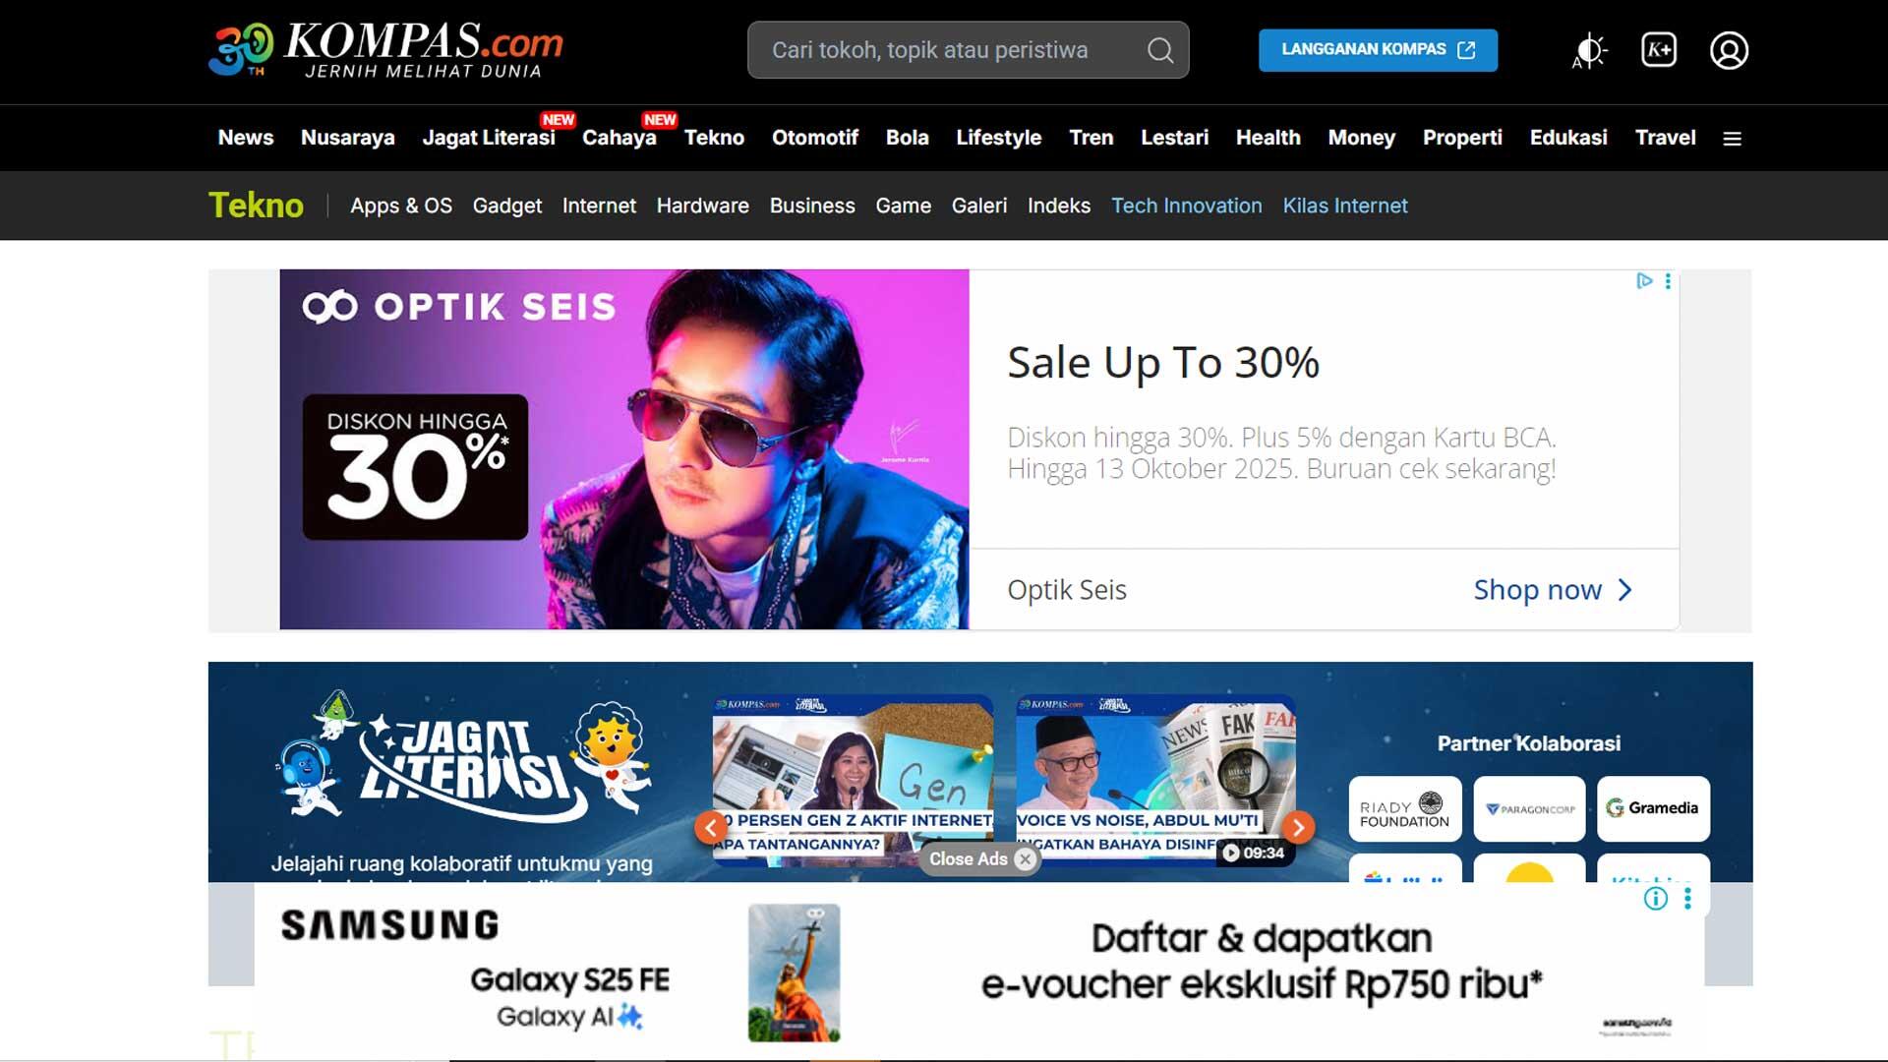
Task: Click the previous arrow in Jagat Literasi carousel
Action: pos(711,828)
